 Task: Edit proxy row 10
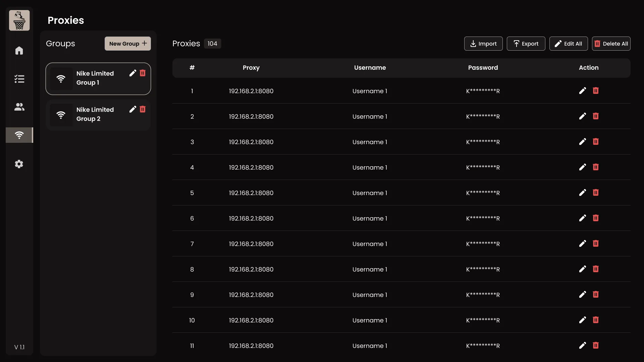coord(583,320)
